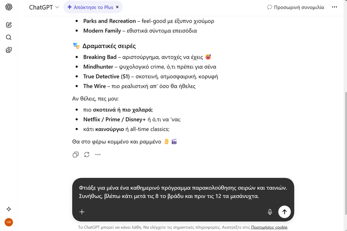Open the HR profile avatar
Viewport: 347px width, 231px height.
pos(9,222)
